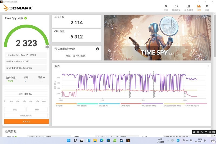The width and height of the screenshot is (216, 144).
Task: Click the 01:40 label on chart axis
Action: (x=102, y=100)
